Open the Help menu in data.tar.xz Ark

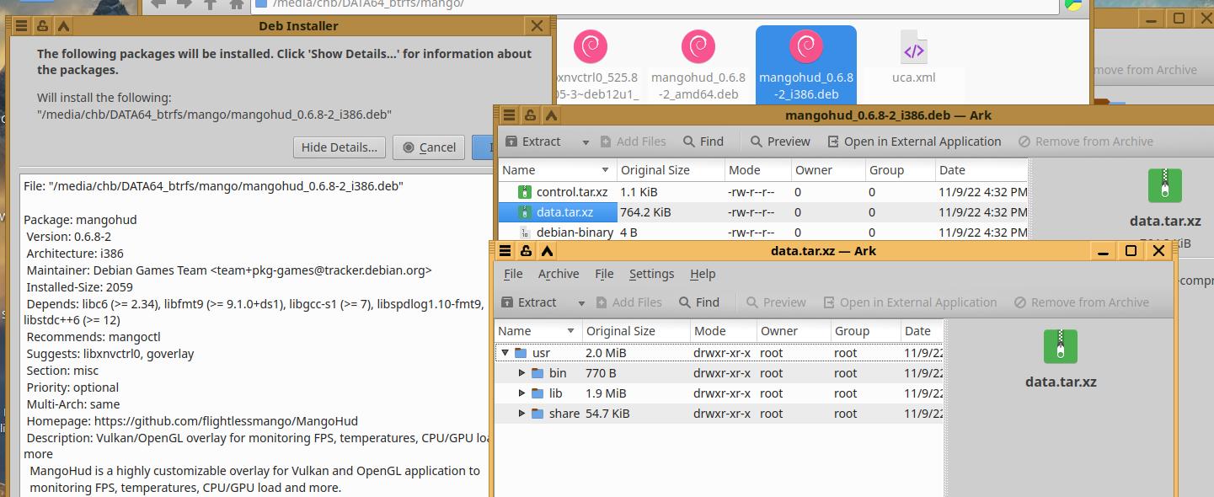pyautogui.click(x=703, y=274)
